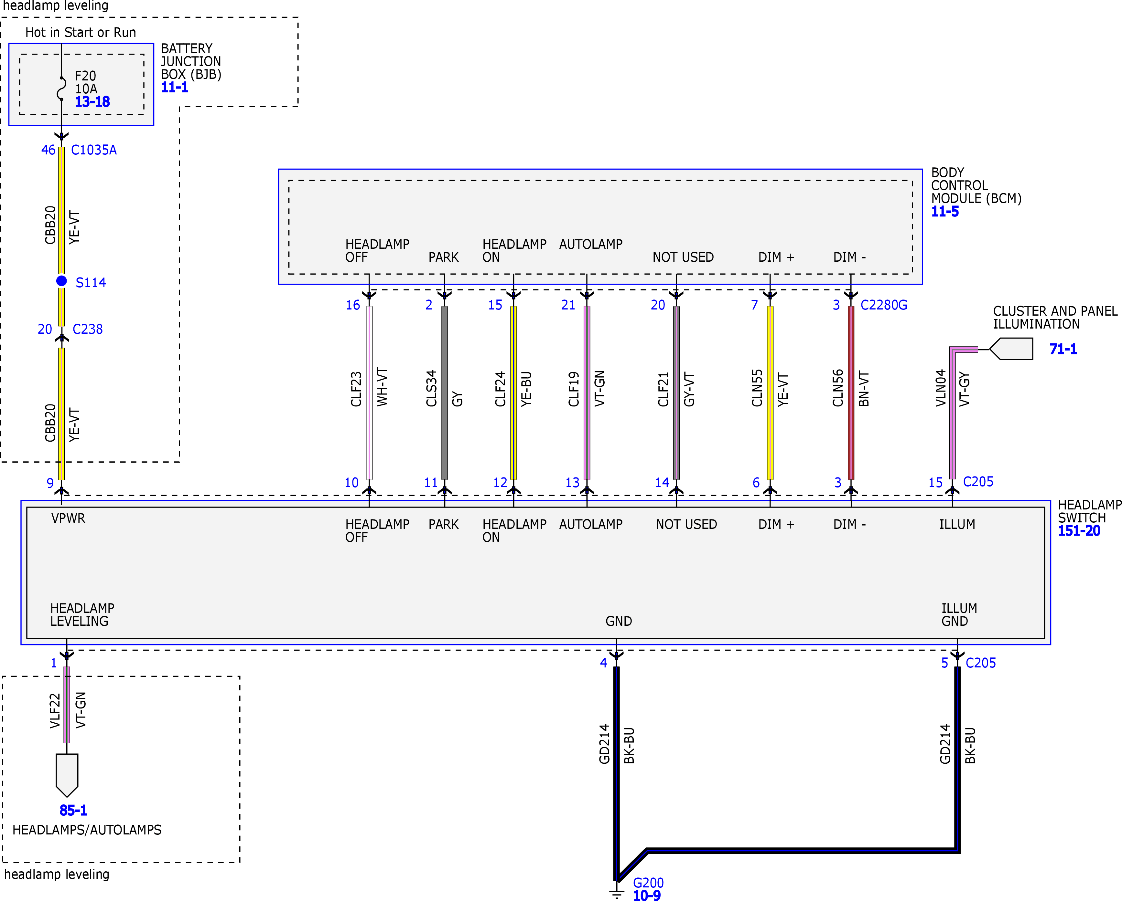The height and width of the screenshot is (901, 1122).
Task: Click the NOT USED label inside BCM
Action: click(x=683, y=257)
